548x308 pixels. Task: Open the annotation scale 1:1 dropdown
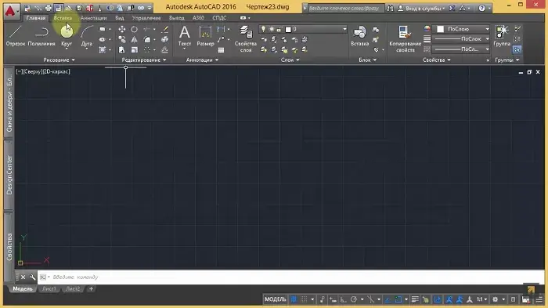point(482,299)
